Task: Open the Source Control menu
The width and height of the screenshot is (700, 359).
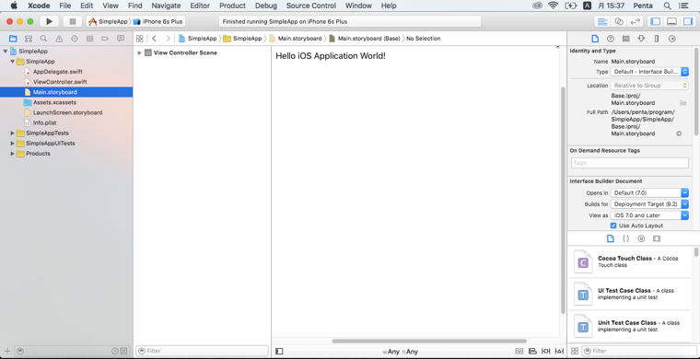Action: pos(311,6)
